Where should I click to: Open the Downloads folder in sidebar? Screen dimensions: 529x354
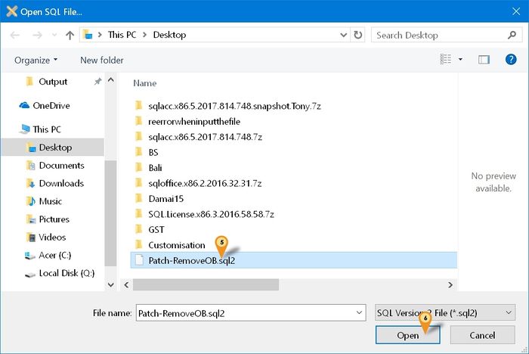(61, 183)
